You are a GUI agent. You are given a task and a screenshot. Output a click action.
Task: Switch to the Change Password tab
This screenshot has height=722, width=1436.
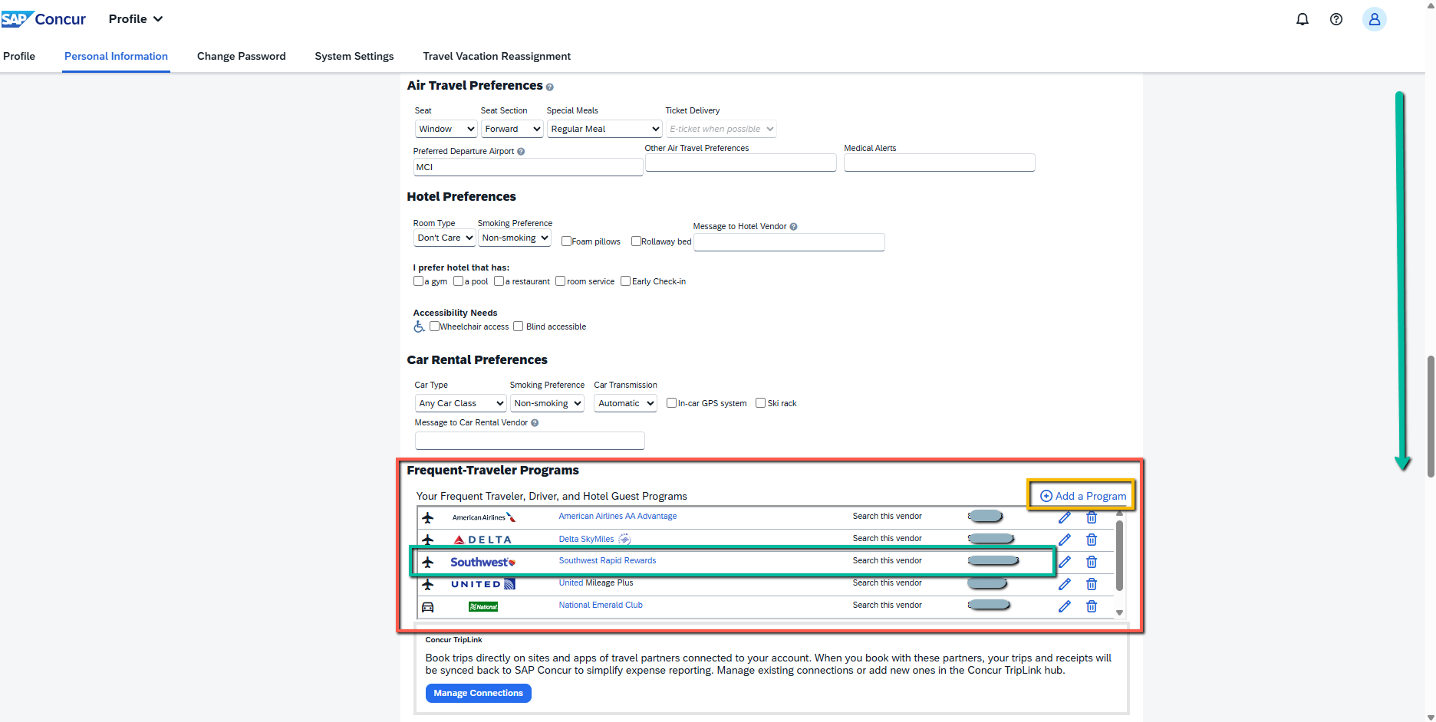tap(241, 56)
